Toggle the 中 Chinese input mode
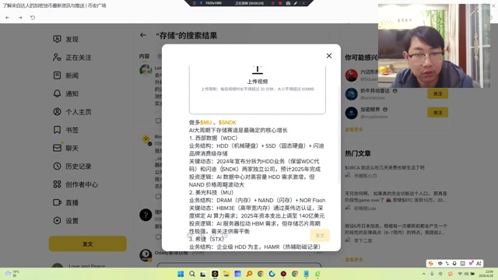The width and height of the screenshot is (498, 280). click(x=440, y=264)
